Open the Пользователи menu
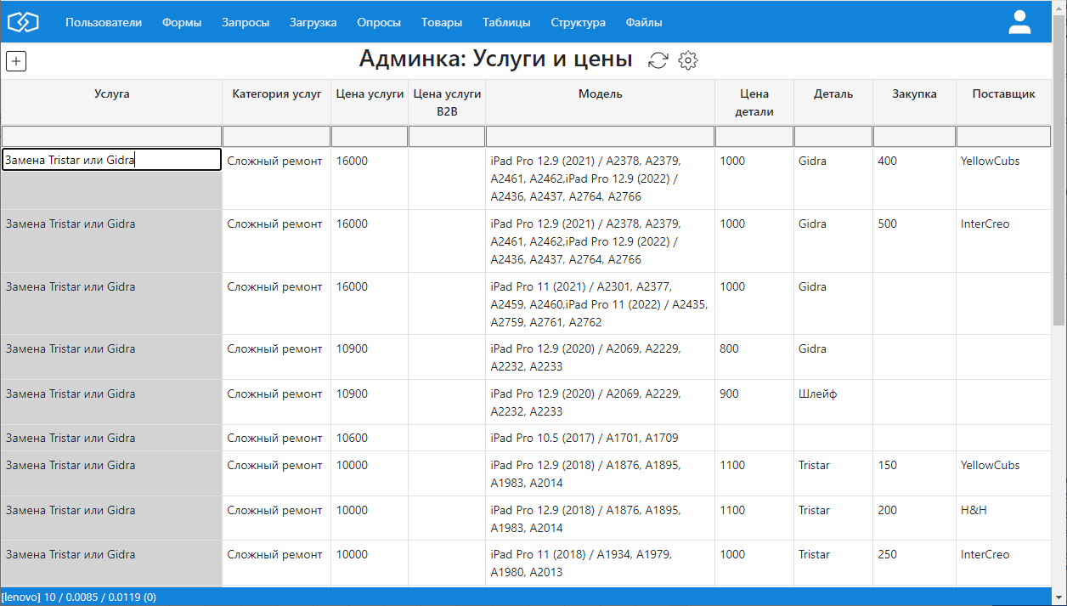The height and width of the screenshot is (606, 1067). [x=104, y=23]
